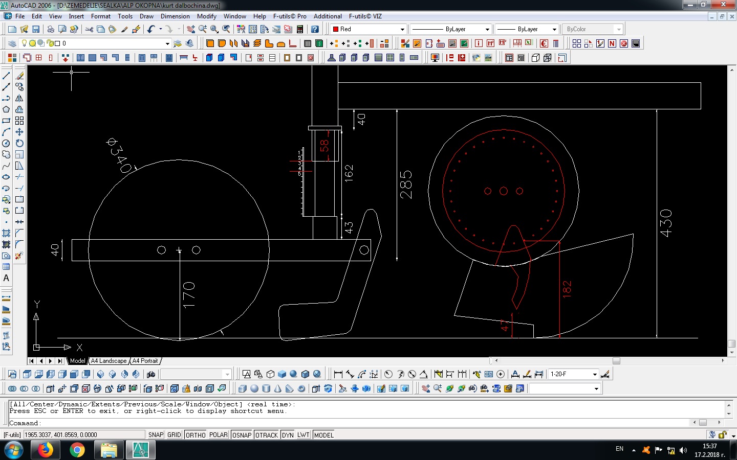The image size is (737, 460).
Task: Click the MODEL button in status bar
Action: (323, 435)
